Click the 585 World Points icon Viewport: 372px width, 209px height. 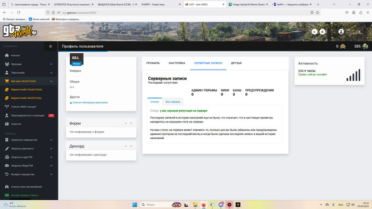click(365, 46)
